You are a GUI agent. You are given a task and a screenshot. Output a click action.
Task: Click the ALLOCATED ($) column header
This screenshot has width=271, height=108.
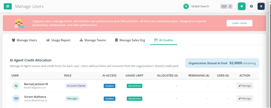[x=167, y=75]
